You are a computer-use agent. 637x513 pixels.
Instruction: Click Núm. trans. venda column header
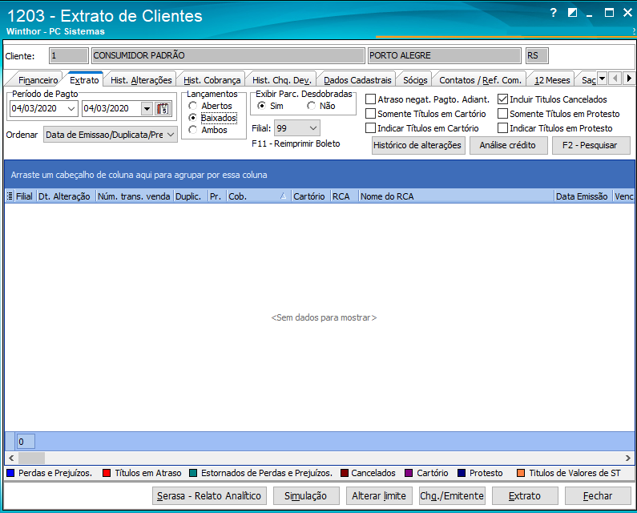tap(135, 196)
